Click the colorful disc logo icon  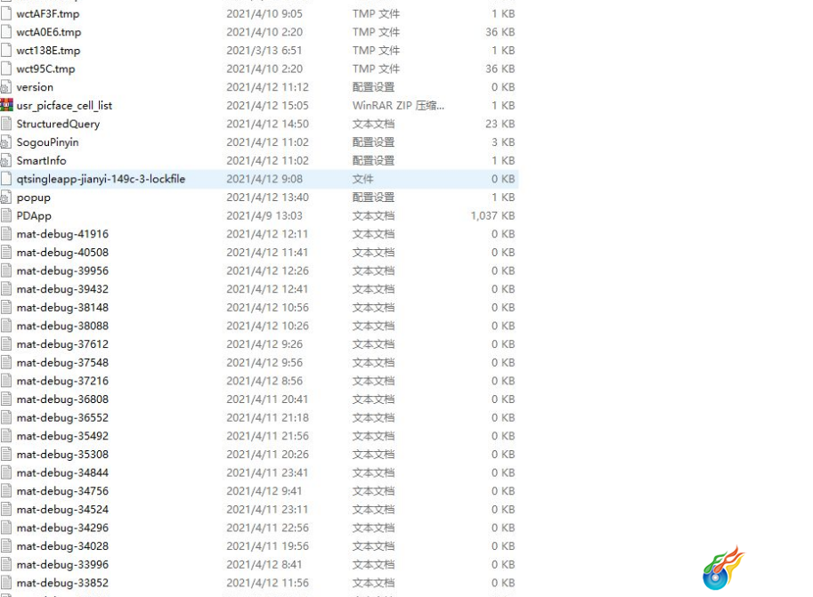pyautogui.click(x=724, y=568)
